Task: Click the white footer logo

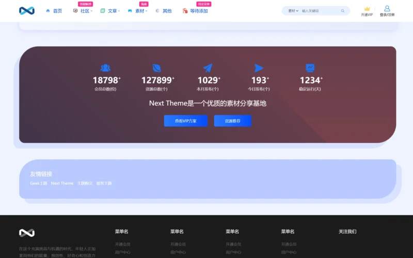Action: tap(27, 233)
